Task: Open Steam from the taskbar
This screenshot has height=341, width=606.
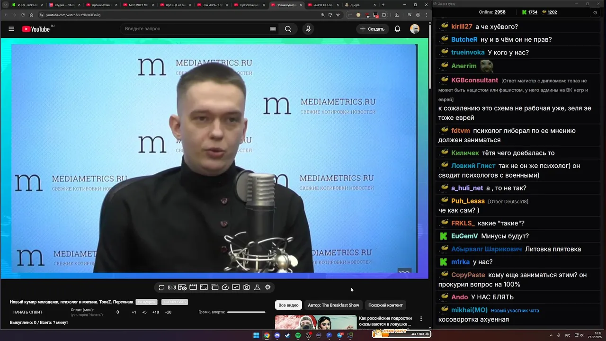Action: [287, 335]
